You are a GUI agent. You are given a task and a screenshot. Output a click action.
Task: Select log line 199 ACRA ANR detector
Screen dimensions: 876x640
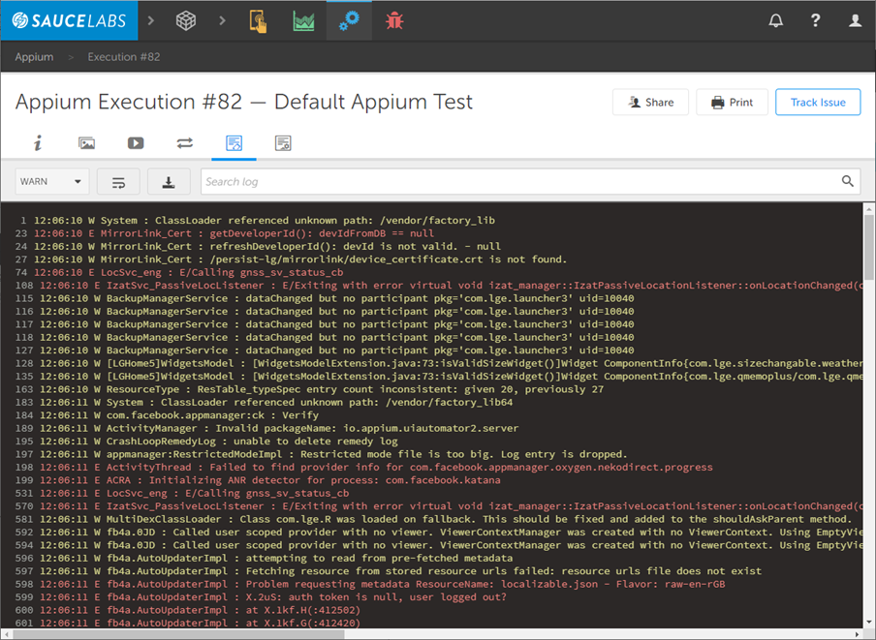point(258,480)
